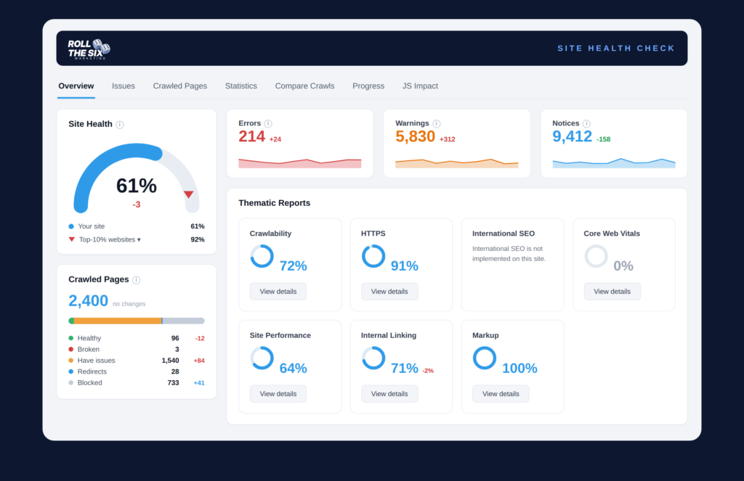Click the 9,412 notices count

pyautogui.click(x=573, y=136)
